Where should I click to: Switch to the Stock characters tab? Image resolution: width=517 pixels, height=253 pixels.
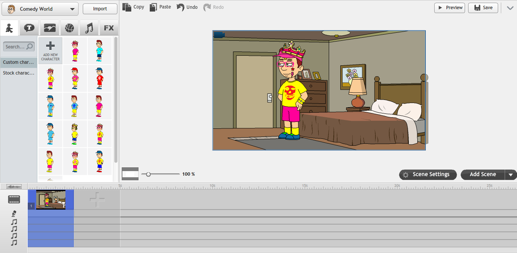point(18,73)
